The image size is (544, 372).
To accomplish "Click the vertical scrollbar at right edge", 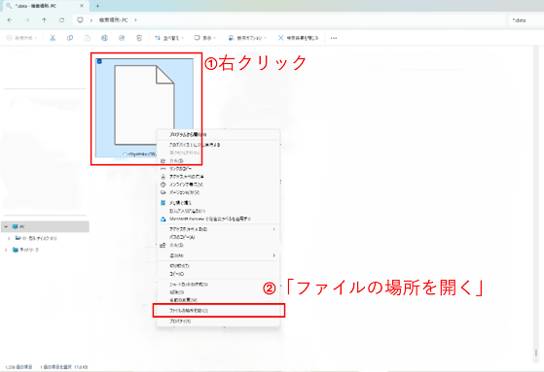I will click(x=536, y=353).
